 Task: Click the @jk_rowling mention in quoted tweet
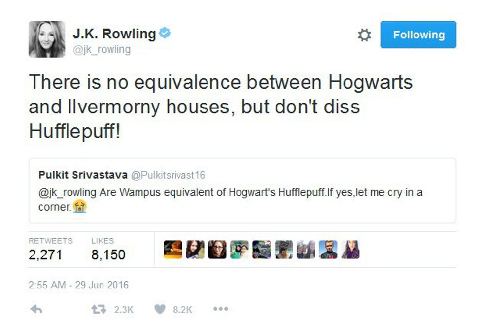click(68, 192)
